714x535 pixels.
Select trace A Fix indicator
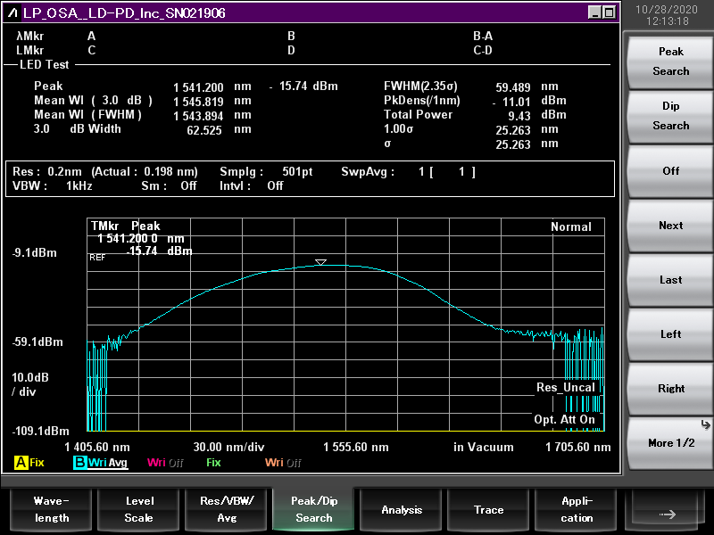(x=29, y=463)
